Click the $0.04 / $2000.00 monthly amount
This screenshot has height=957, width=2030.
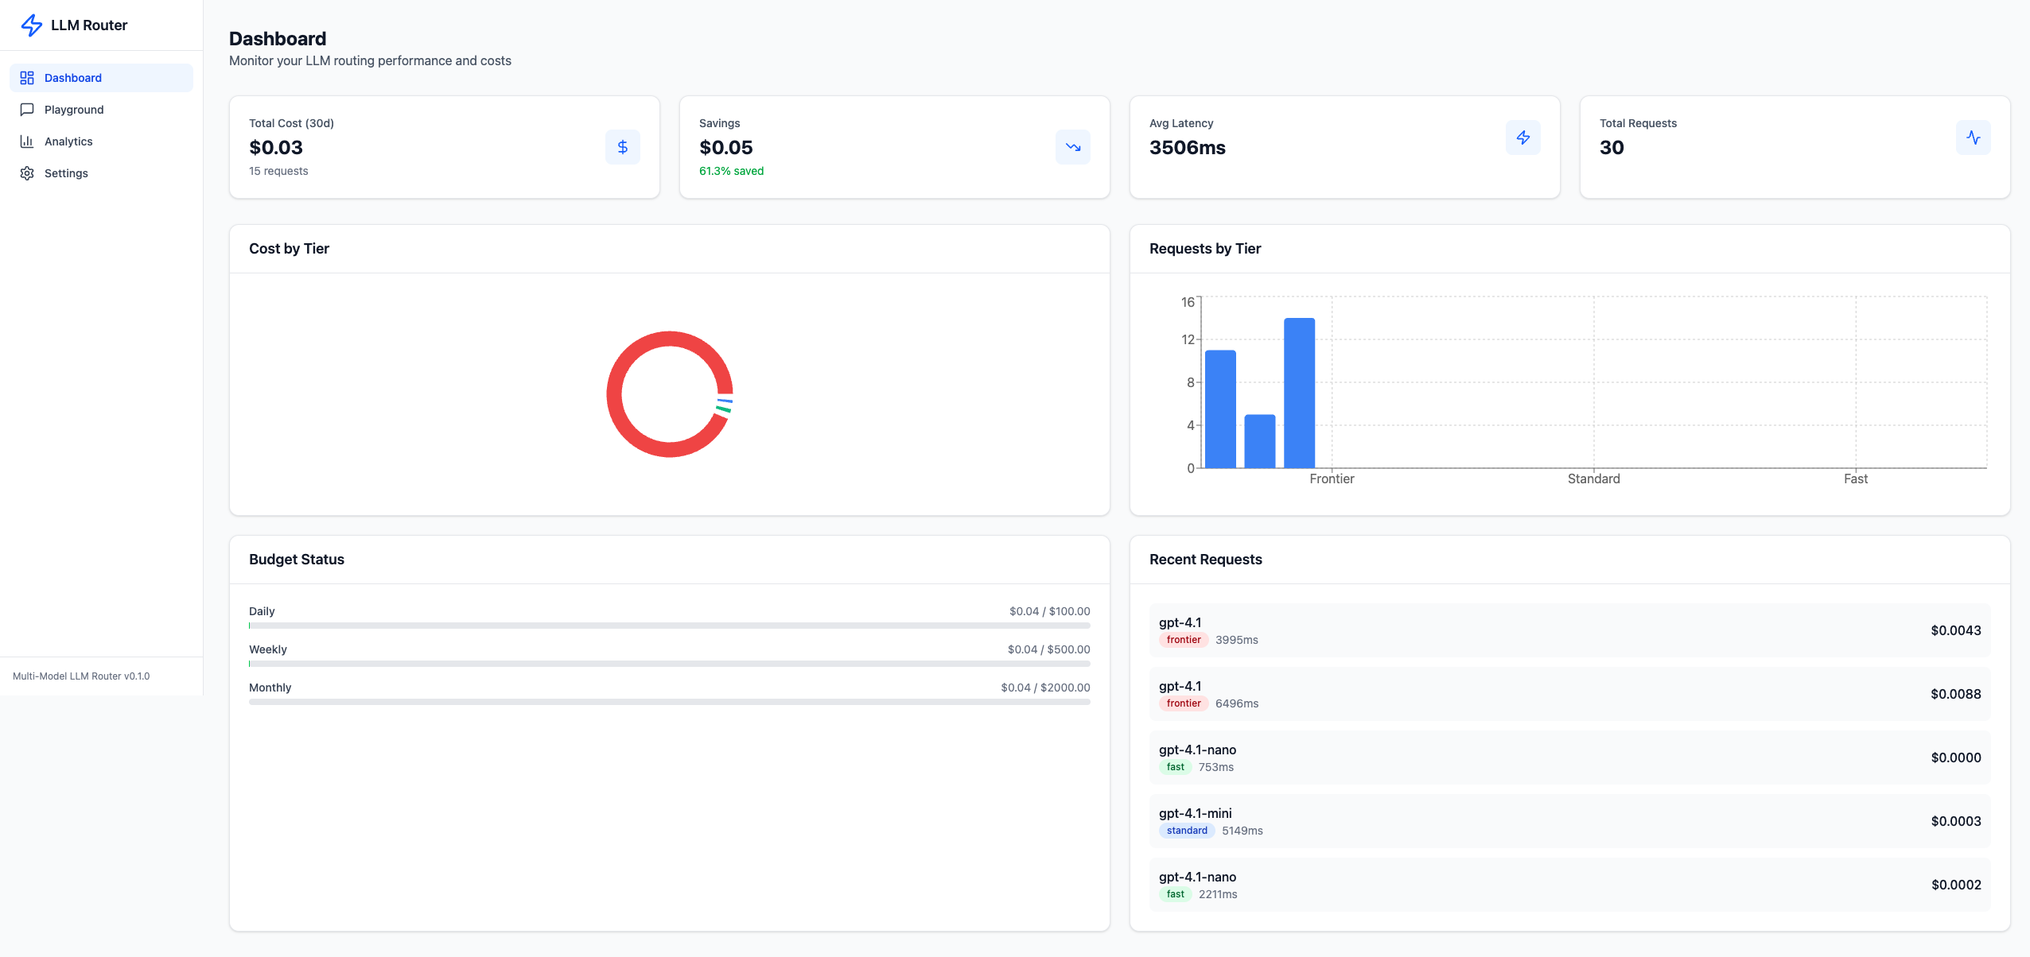click(1046, 688)
